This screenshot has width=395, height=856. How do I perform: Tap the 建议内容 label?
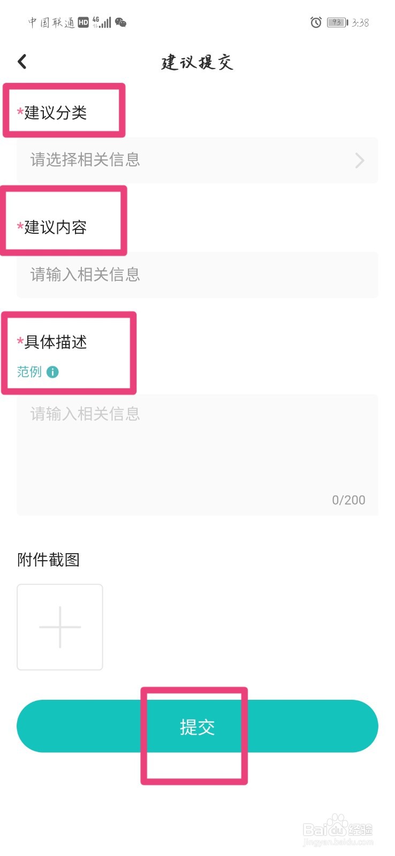click(56, 227)
